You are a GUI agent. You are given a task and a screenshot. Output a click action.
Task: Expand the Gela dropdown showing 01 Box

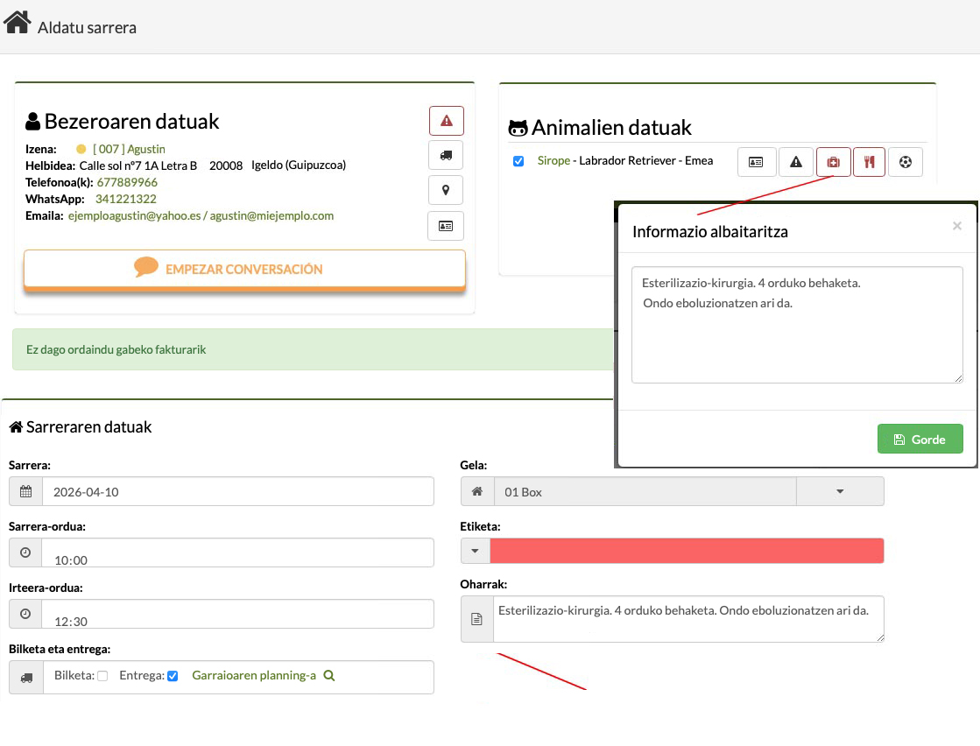[839, 492]
